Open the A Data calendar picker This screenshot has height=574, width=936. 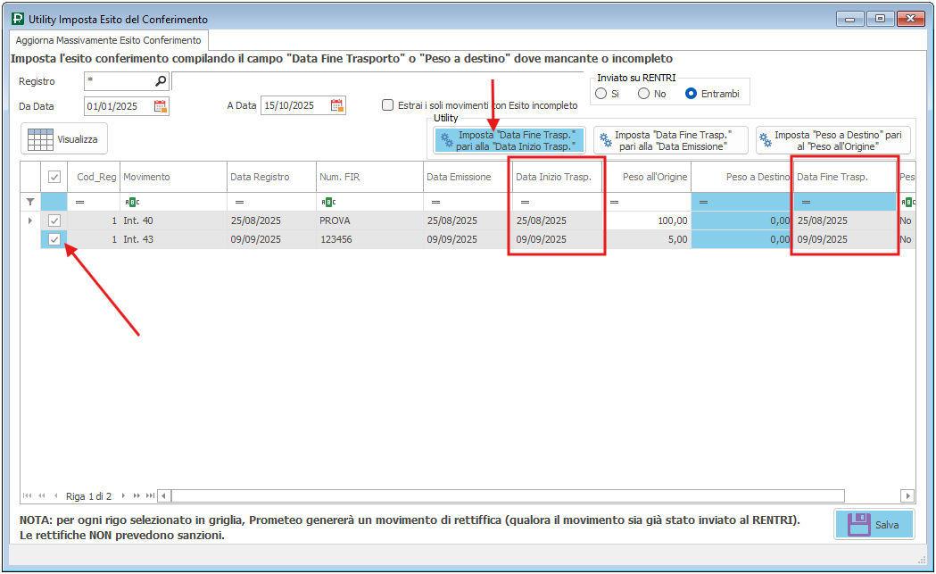[x=337, y=106]
